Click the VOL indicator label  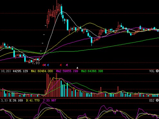(152, 71)
